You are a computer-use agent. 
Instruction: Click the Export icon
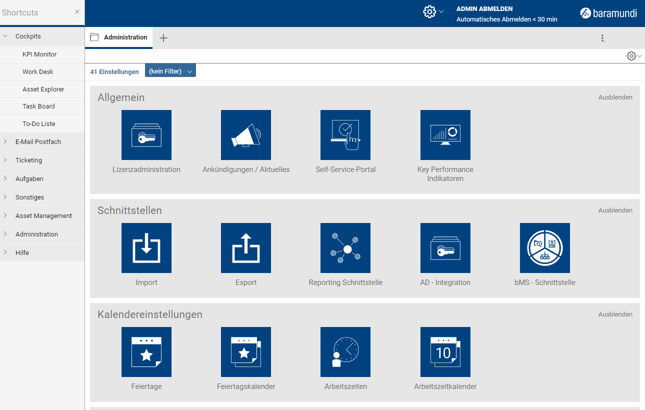(245, 248)
